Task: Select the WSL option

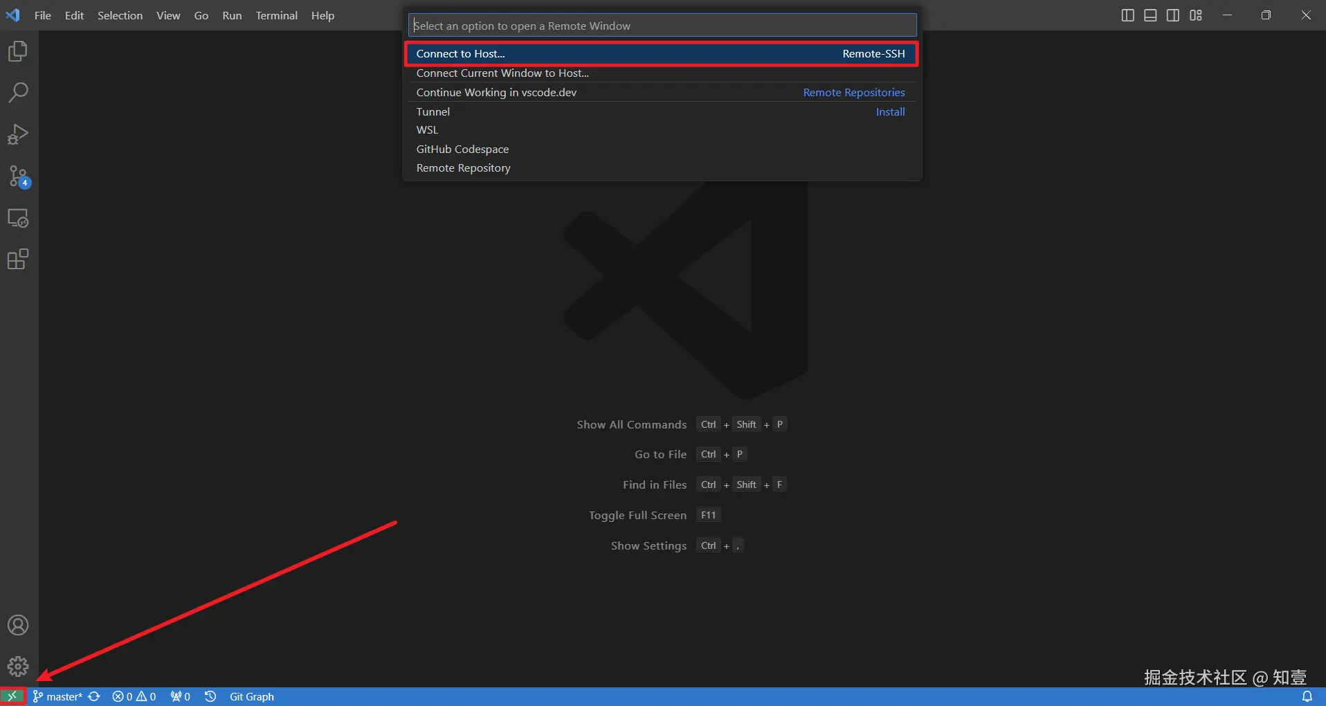Action: [661, 130]
